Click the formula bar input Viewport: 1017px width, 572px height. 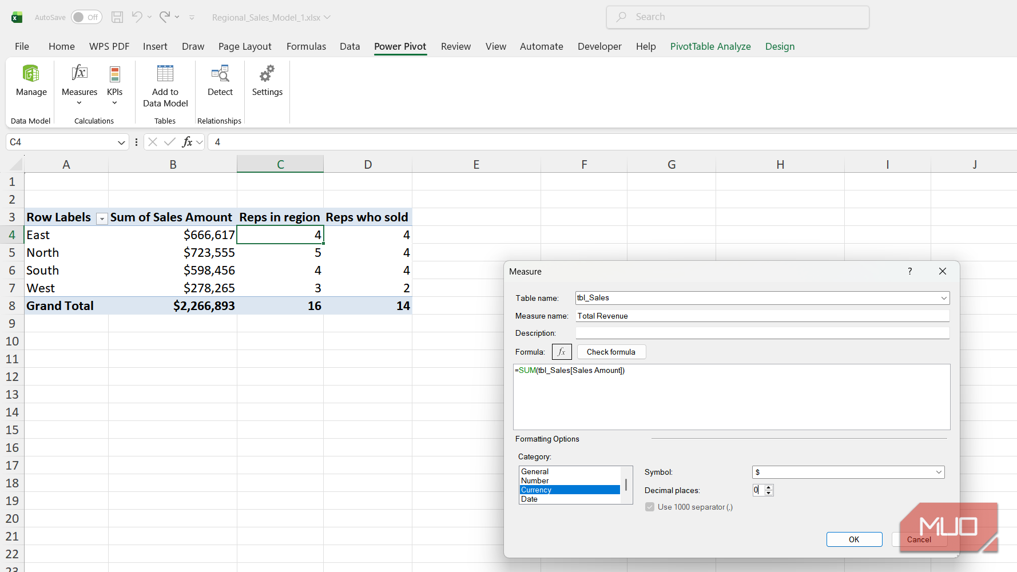pyautogui.click(x=612, y=142)
